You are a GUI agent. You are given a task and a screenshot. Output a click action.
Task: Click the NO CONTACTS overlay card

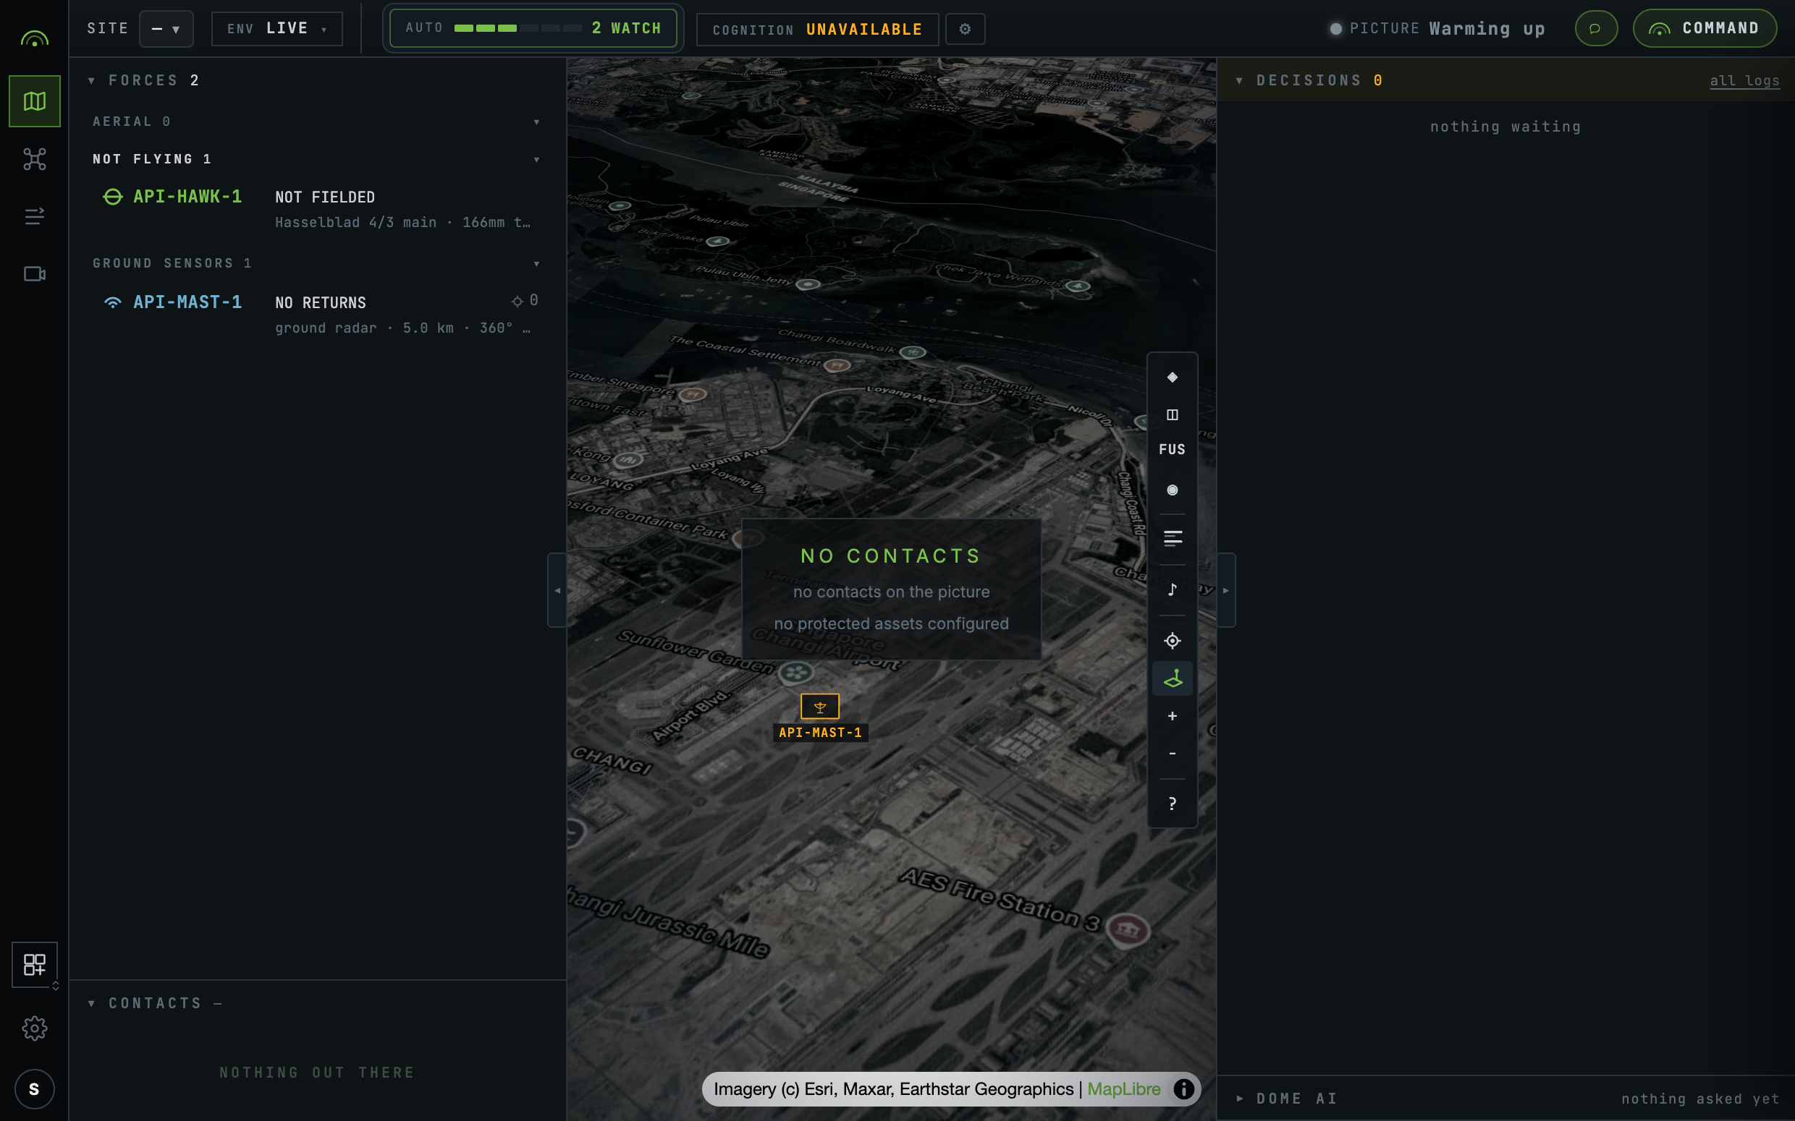(892, 589)
